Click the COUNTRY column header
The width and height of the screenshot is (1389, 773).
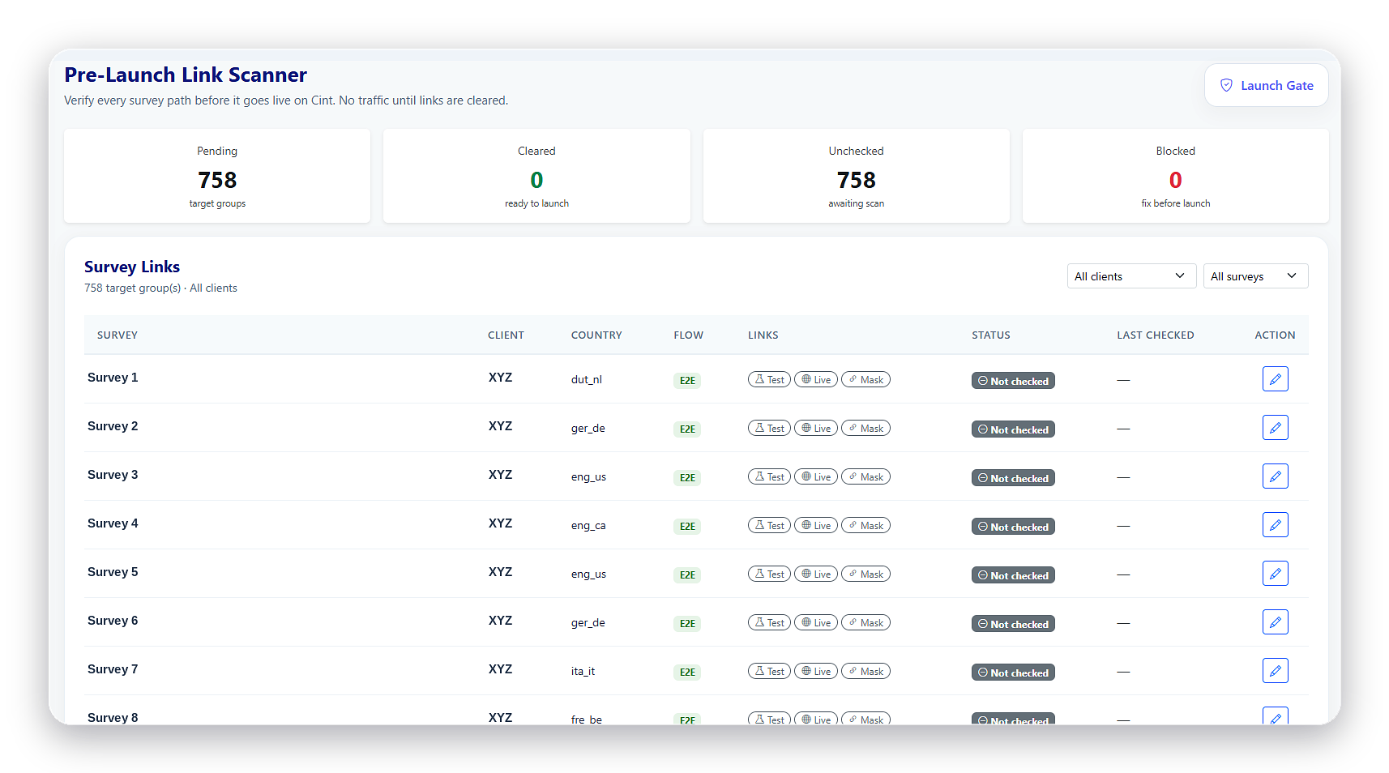click(596, 335)
